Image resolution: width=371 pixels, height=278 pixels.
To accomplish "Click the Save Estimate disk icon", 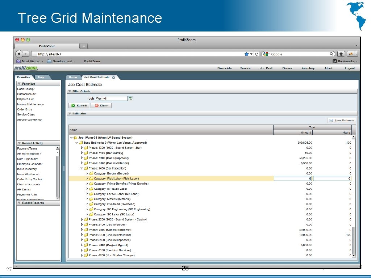I will coord(331,121).
